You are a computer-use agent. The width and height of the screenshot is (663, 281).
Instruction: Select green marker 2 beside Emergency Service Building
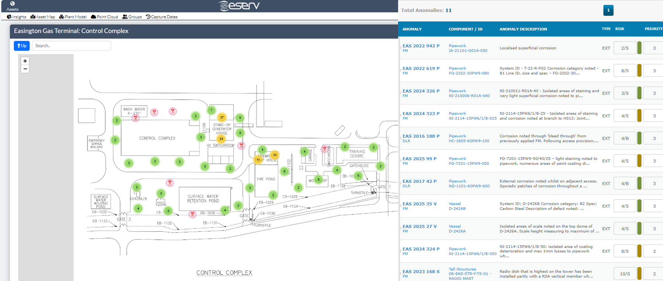click(115, 140)
